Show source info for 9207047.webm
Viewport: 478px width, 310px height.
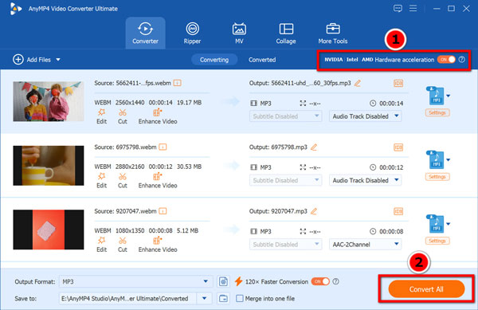tap(163, 211)
